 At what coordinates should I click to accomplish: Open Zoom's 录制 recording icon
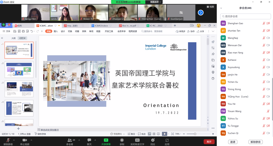pyautogui.click(x=122, y=141)
